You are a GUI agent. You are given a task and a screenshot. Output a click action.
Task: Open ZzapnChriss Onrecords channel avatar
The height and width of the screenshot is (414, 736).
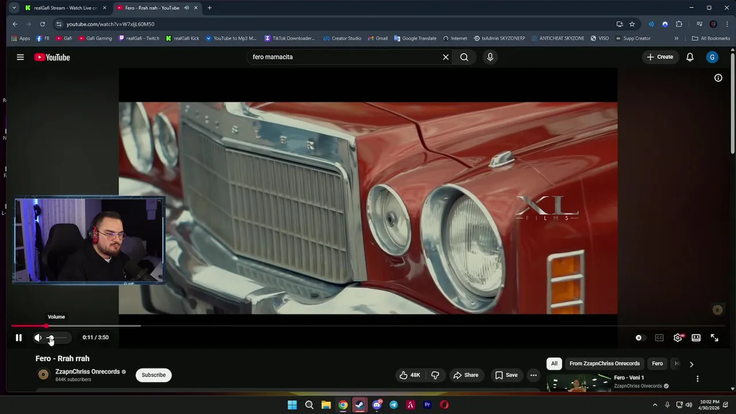43,375
